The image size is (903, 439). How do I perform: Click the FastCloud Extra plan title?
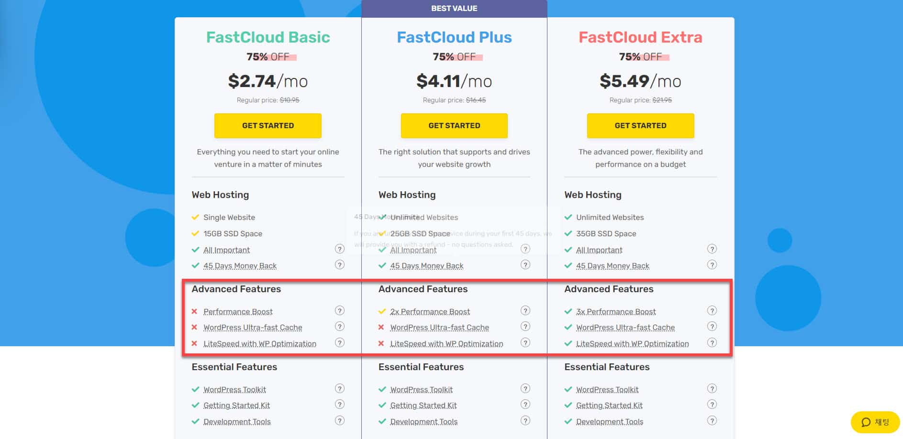tap(640, 37)
